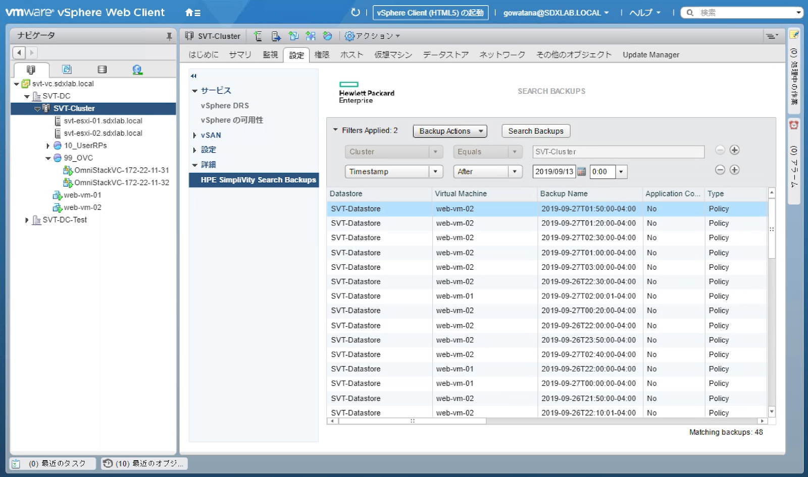
Task: Collapse the SVT-DC datacenter node
Action: pos(27,96)
